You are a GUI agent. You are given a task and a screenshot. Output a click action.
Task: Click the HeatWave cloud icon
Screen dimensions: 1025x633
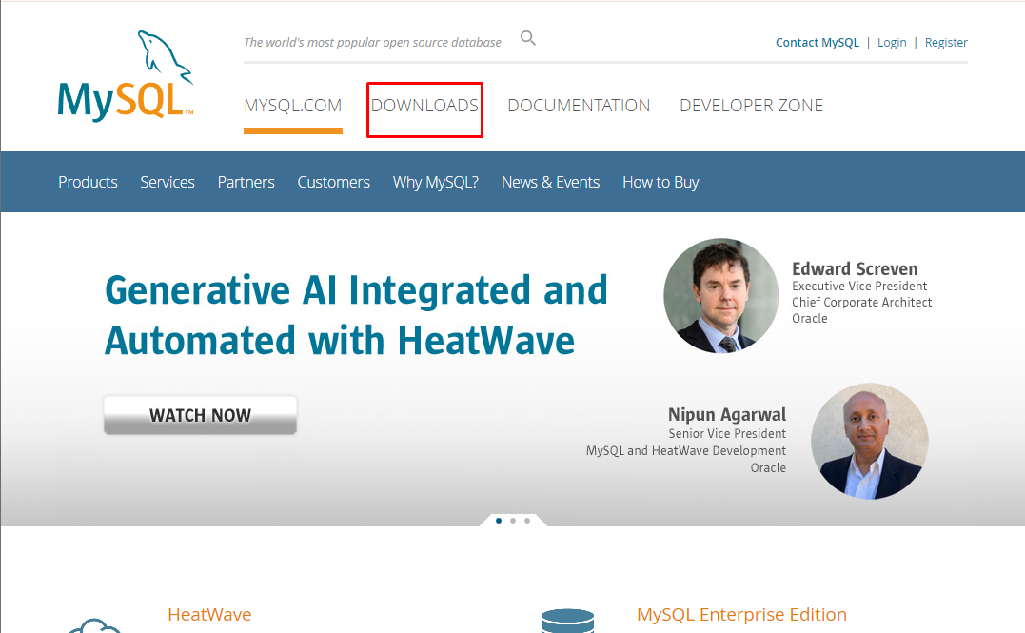(95, 625)
